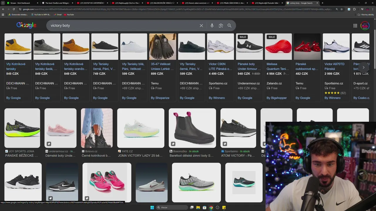Switch to Stream - Kick Dashboard tab
Viewport: 376px width, 211px height.
point(22,3)
